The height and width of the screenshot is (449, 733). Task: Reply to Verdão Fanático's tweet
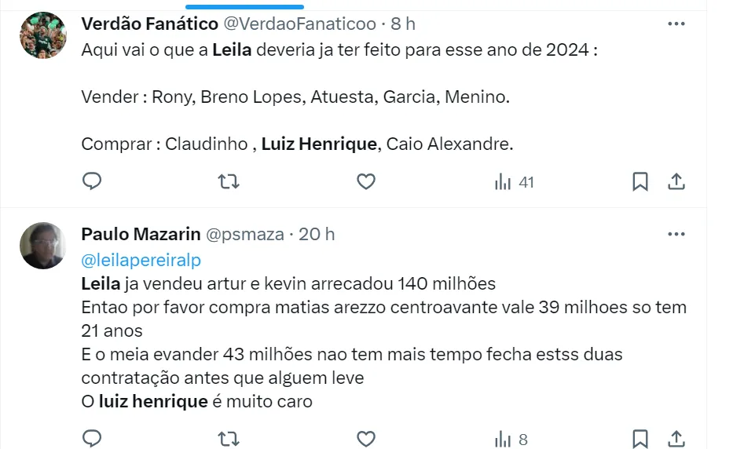tap(92, 182)
